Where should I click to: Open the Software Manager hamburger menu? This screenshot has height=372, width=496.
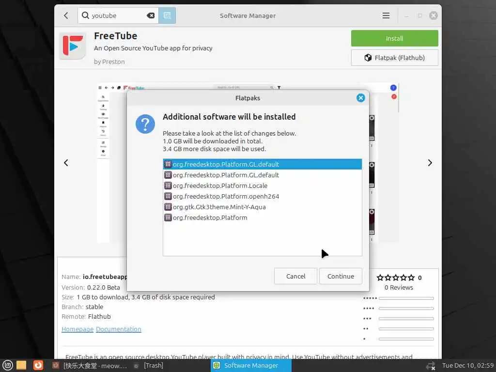coord(386,15)
